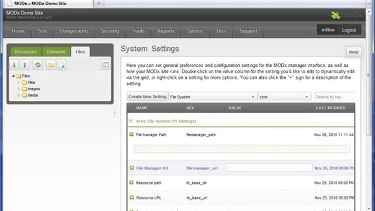This screenshot has height=211, width=375.
Task: Open a new browser tab
Action: click(x=98, y=4)
